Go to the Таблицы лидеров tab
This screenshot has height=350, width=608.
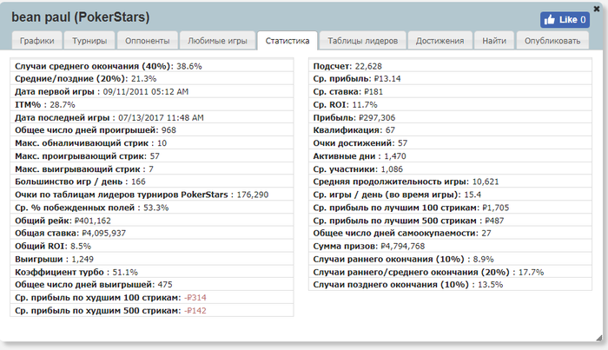tap(362, 41)
